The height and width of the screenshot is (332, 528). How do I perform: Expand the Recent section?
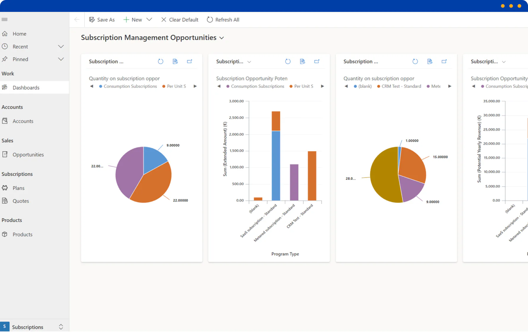pos(61,47)
